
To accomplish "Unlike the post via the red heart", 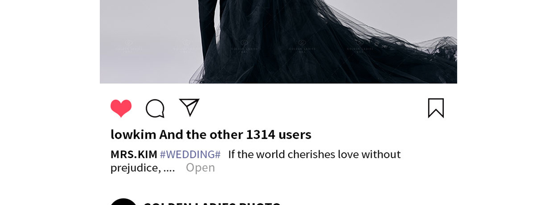I will coord(121,108).
